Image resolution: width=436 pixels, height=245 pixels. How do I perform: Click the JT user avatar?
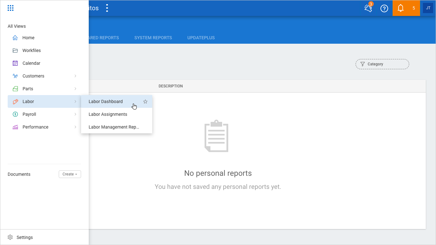point(428,8)
